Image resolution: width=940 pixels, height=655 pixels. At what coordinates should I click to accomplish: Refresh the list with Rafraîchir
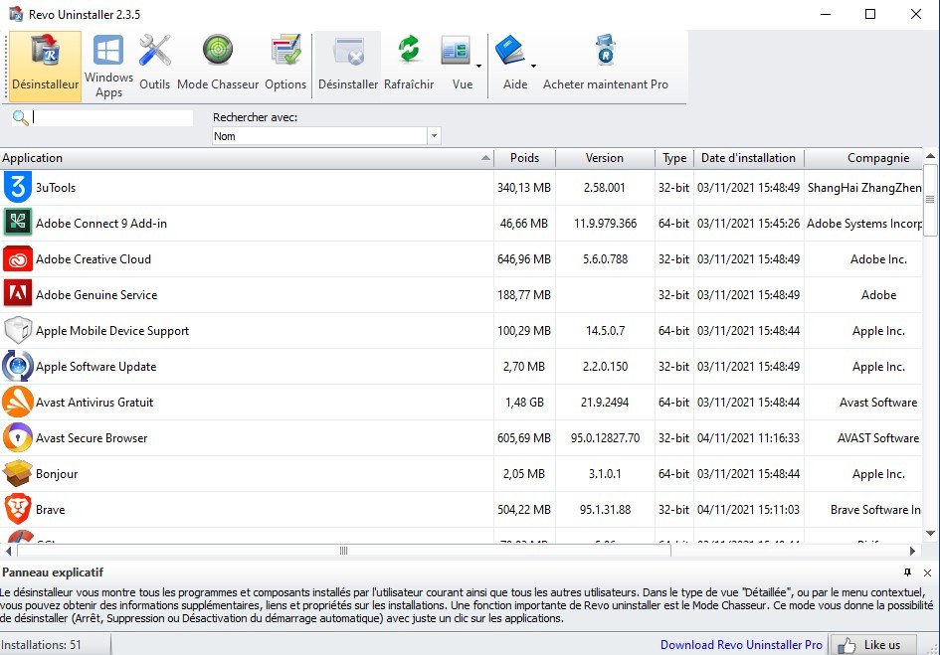click(409, 66)
